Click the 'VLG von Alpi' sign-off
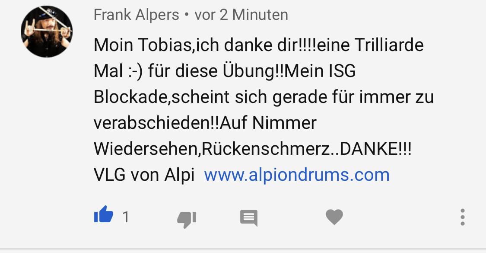 [144, 175]
